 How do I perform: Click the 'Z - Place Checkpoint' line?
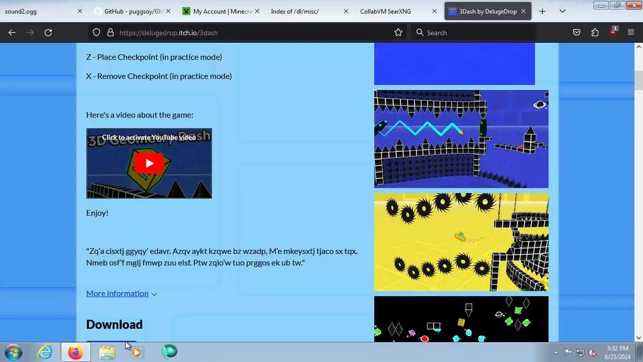click(x=154, y=57)
